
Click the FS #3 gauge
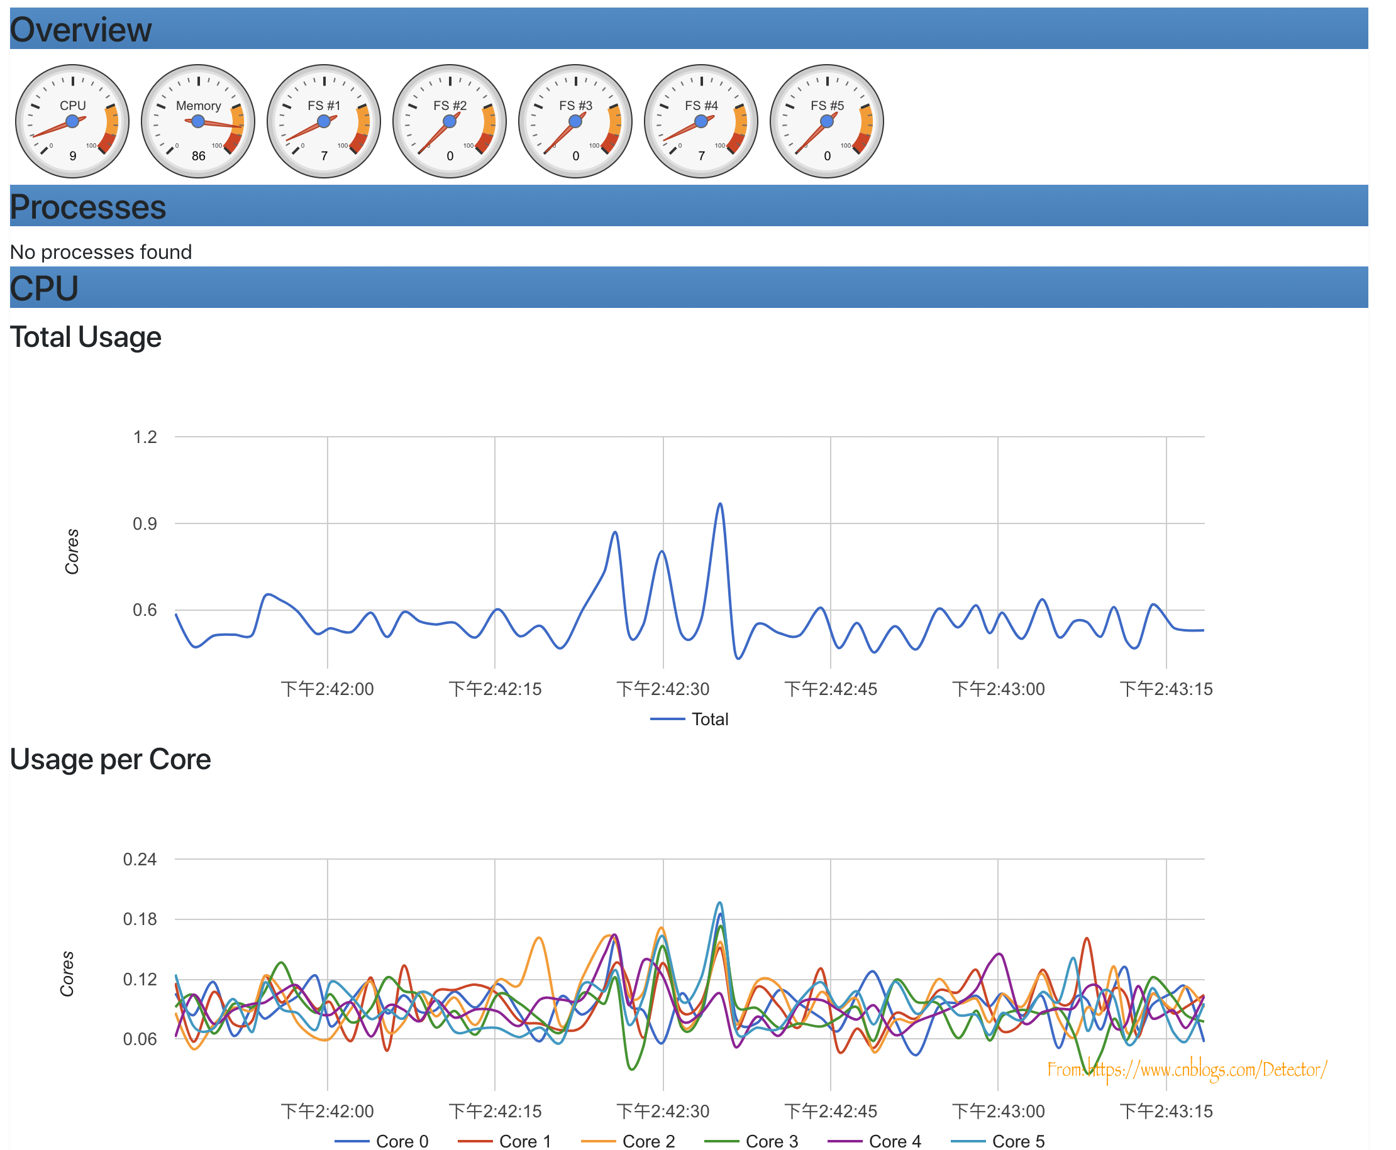pos(575,121)
